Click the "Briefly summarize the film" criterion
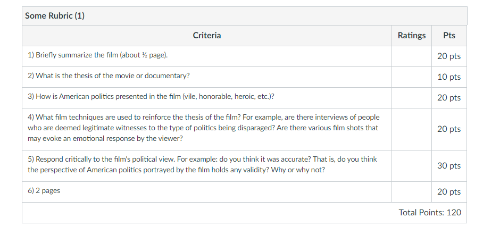This screenshot has width=483, height=226. click(x=98, y=55)
